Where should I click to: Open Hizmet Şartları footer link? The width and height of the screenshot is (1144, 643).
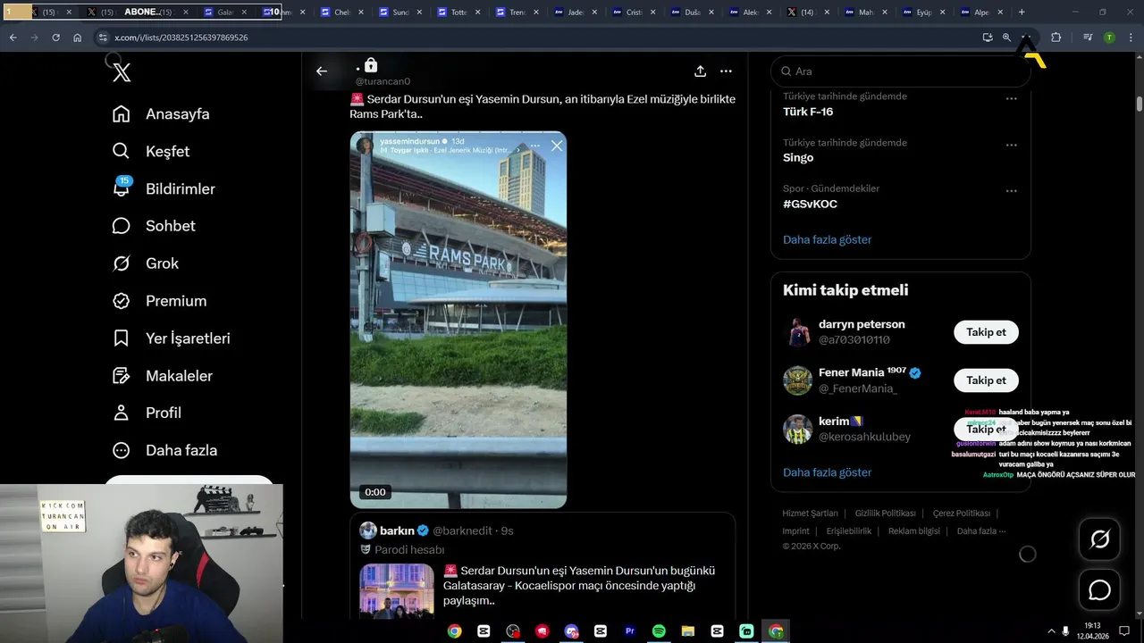click(x=810, y=514)
